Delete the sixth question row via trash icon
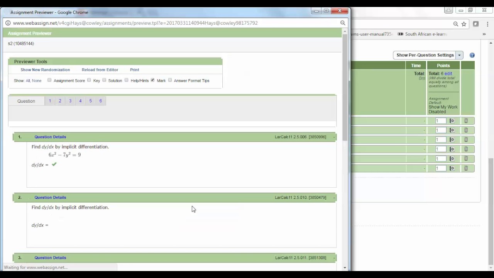Viewport: 494px width, 278px height. pyautogui.click(x=466, y=168)
